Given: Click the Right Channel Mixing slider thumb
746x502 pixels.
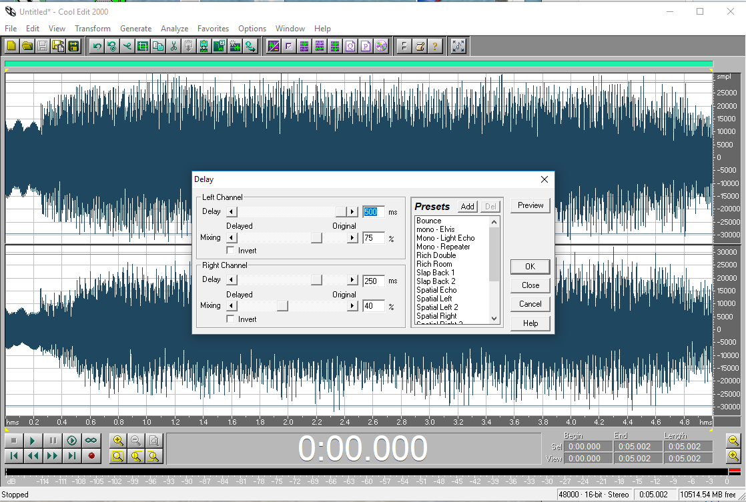Looking at the screenshot, I should (282, 306).
